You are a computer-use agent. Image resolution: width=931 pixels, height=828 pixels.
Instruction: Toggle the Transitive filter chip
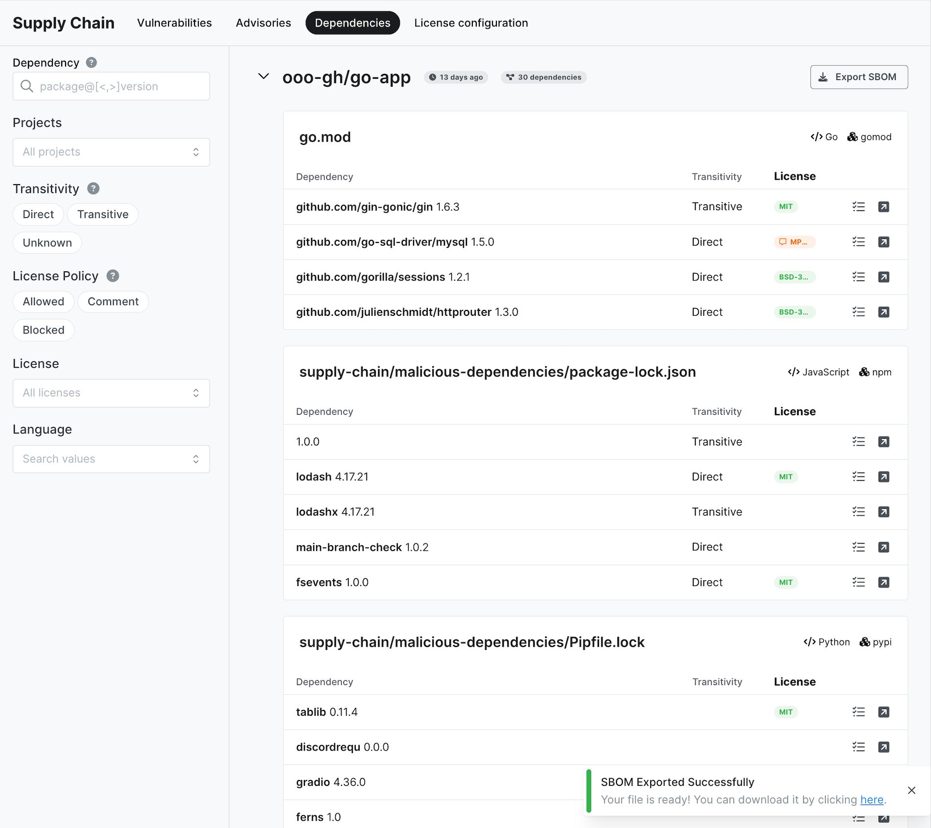click(103, 214)
